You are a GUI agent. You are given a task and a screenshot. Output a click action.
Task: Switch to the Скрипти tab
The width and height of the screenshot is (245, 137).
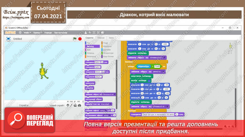(x=89, y=38)
